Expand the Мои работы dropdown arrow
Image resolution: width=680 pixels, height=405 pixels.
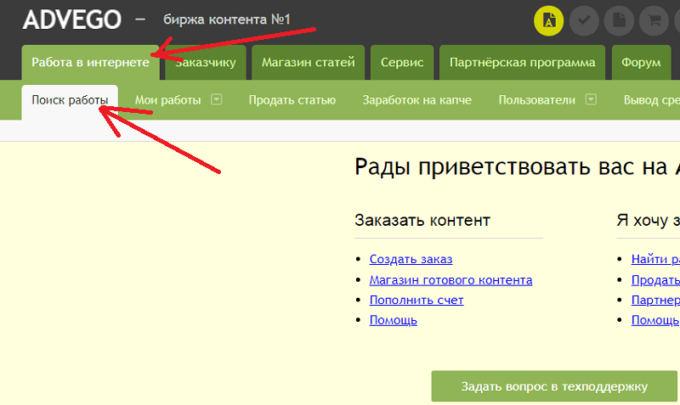tap(217, 99)
